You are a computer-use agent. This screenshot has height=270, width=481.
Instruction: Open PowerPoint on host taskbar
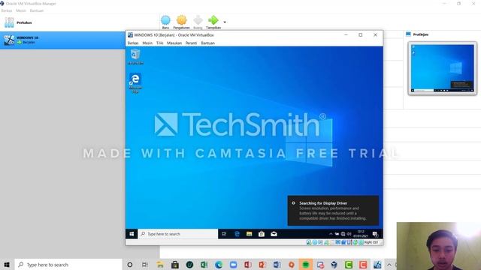262,265
